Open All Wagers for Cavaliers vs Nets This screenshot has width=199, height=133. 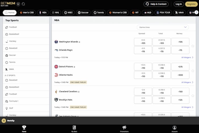tap(187, 107)
